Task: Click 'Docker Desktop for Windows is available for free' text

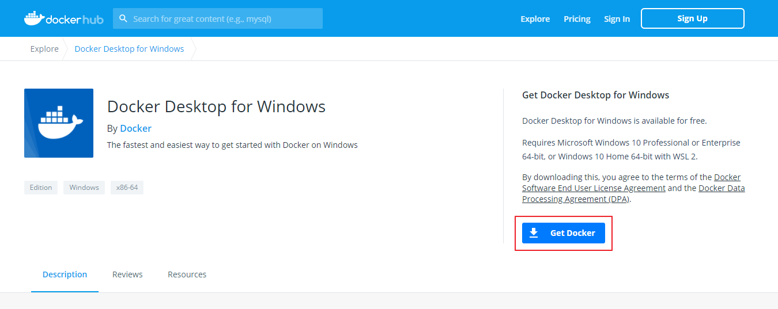Action: 614,121
